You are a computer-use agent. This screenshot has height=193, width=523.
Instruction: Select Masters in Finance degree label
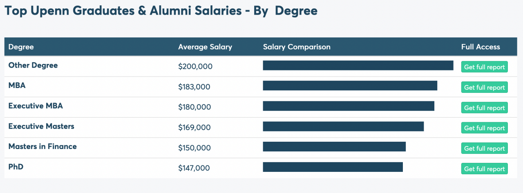42,146
